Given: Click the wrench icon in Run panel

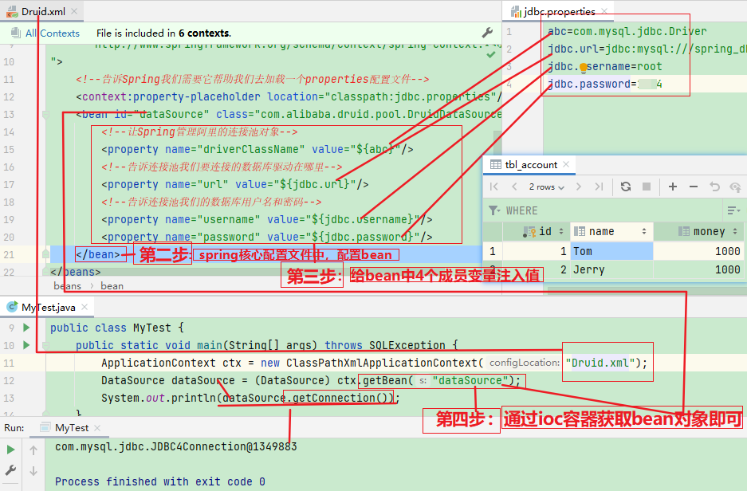Looking at the screenshot, I should point(10,470).
